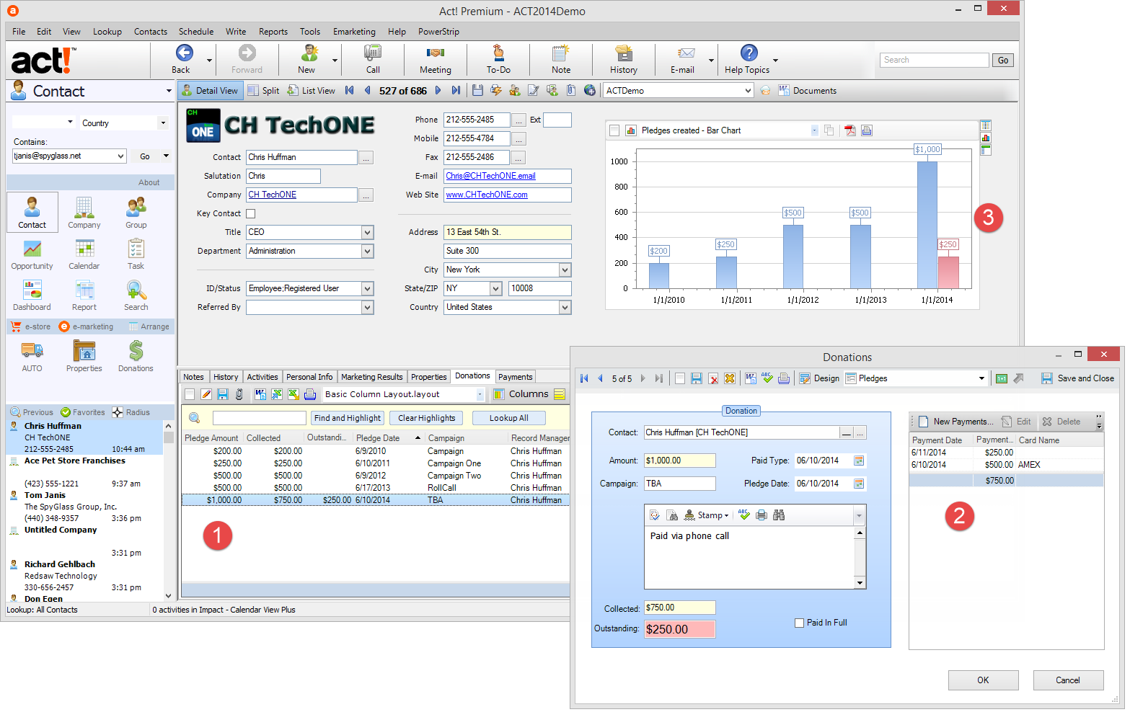Open the Dashboard in sidebar

(32, 295)
